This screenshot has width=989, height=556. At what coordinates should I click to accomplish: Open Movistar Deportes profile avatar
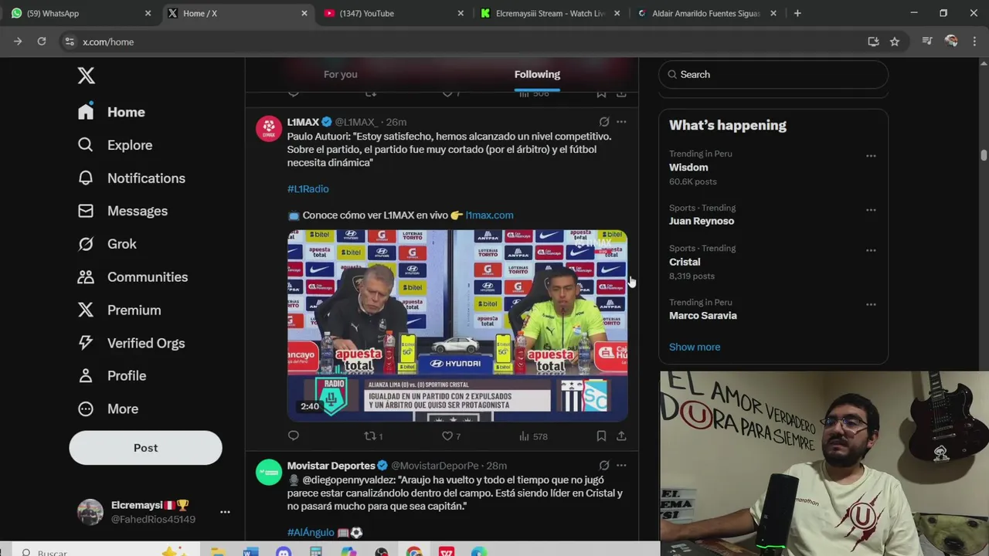point(269,472)
